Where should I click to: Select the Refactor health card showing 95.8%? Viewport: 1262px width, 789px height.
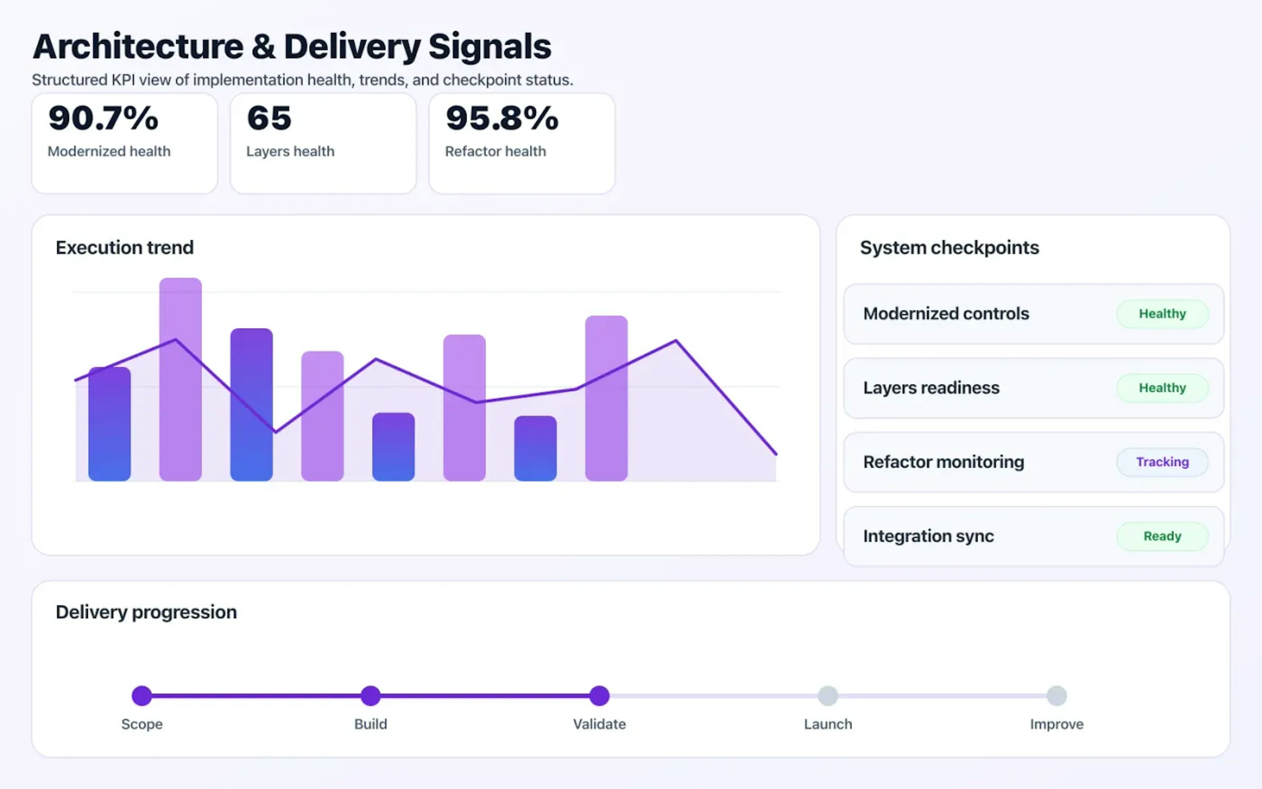(x=522, y=142)
